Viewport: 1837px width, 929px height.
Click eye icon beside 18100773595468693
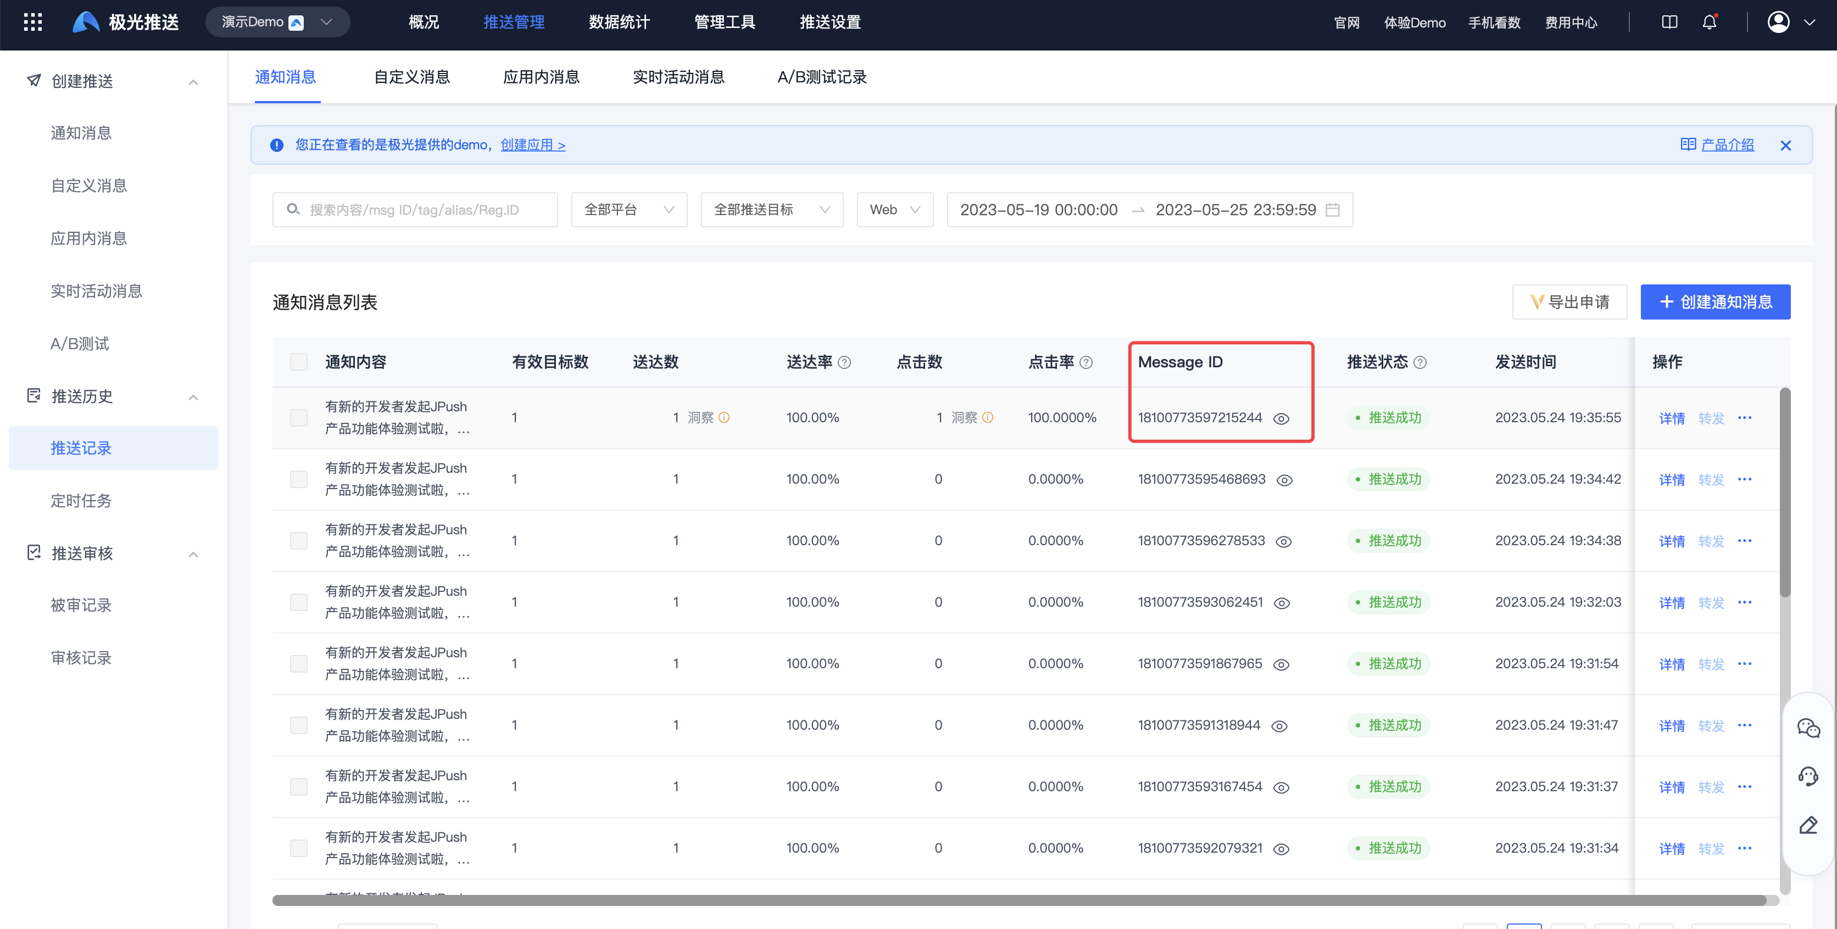point(1284,480)
